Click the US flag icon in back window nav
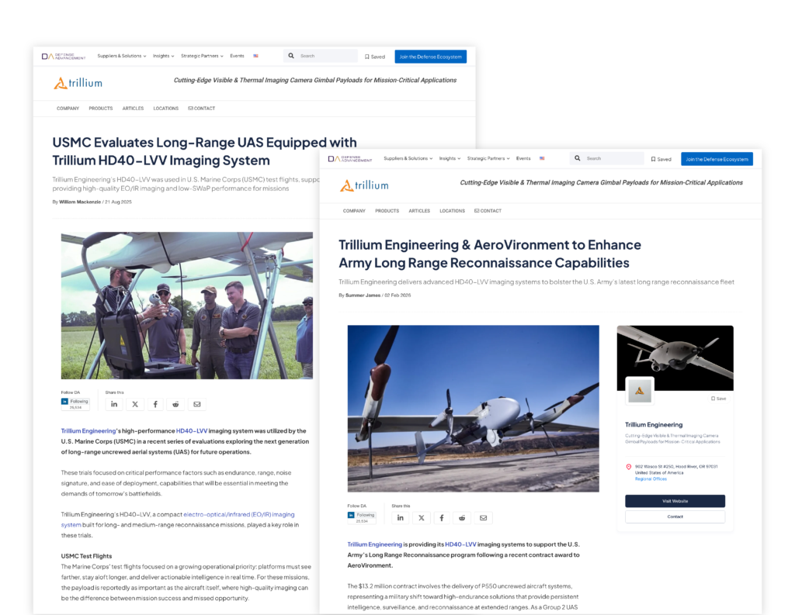795x615 pixels. click(x=256, y=56)
